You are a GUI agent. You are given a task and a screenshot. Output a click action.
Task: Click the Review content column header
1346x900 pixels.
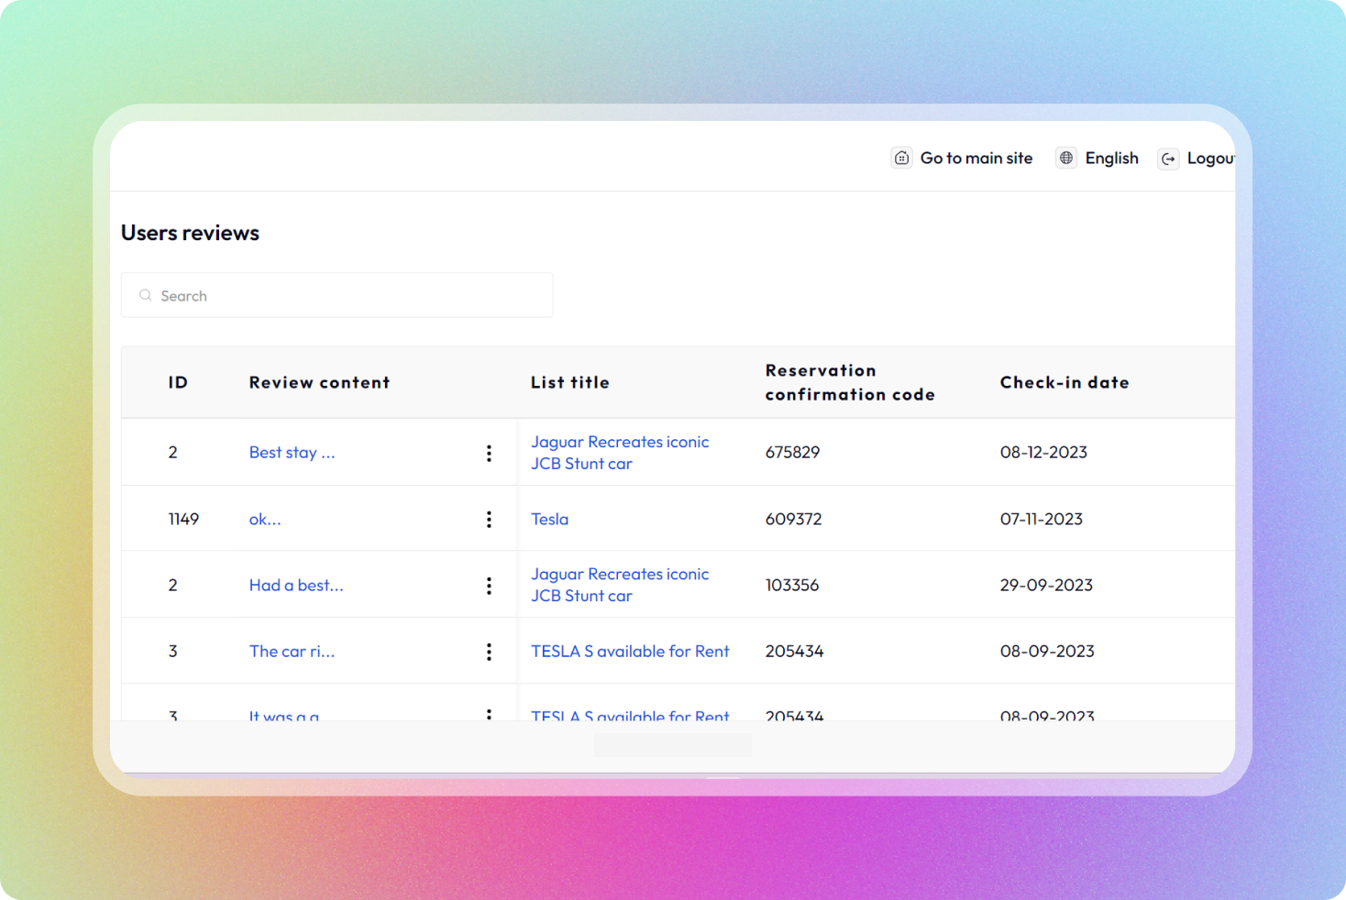tap(319, 382)
